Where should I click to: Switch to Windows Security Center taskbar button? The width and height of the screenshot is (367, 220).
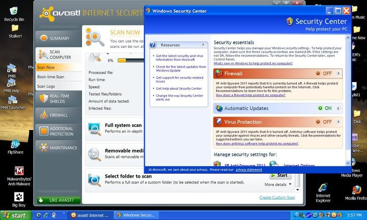[137, 215]
